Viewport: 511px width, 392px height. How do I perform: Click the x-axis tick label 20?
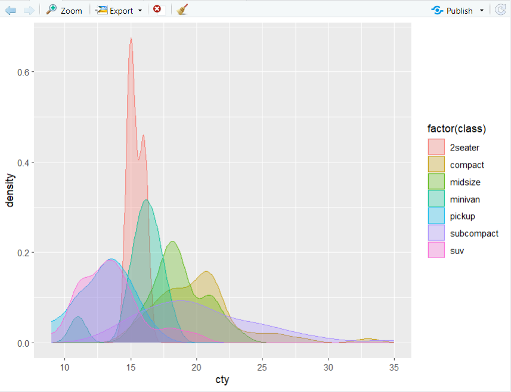(x=196, y=368)
